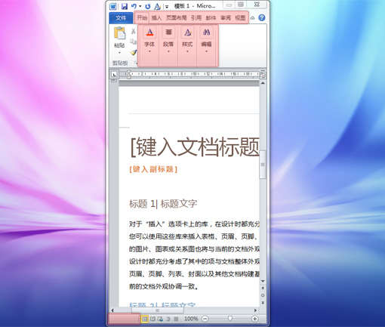Switch to Draft view in status bar

point(176,319)
